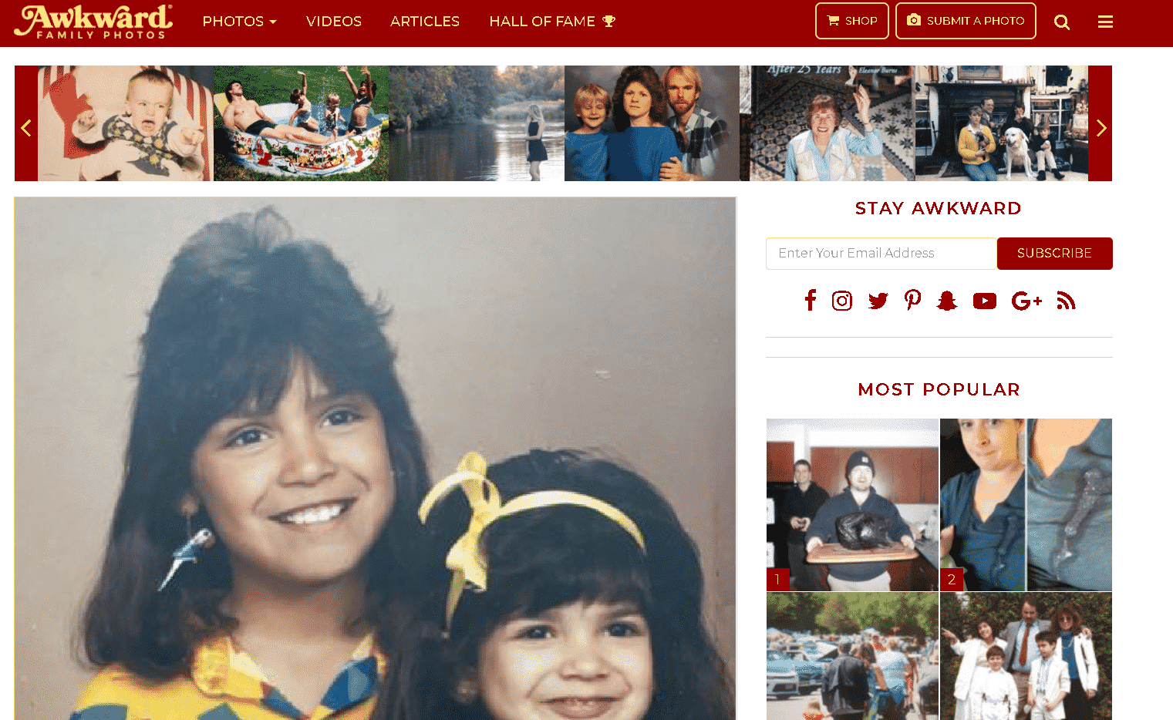This screenshot has height=720, width=1173.
Task: Click the Subscribe button
Action: [x=1054, y=254]
